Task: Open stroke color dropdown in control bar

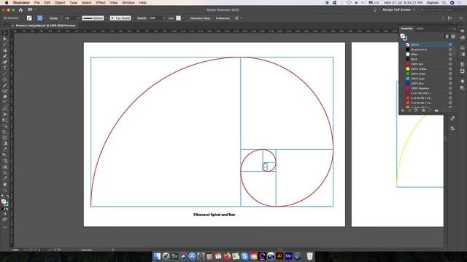Action: pos(45,18)
